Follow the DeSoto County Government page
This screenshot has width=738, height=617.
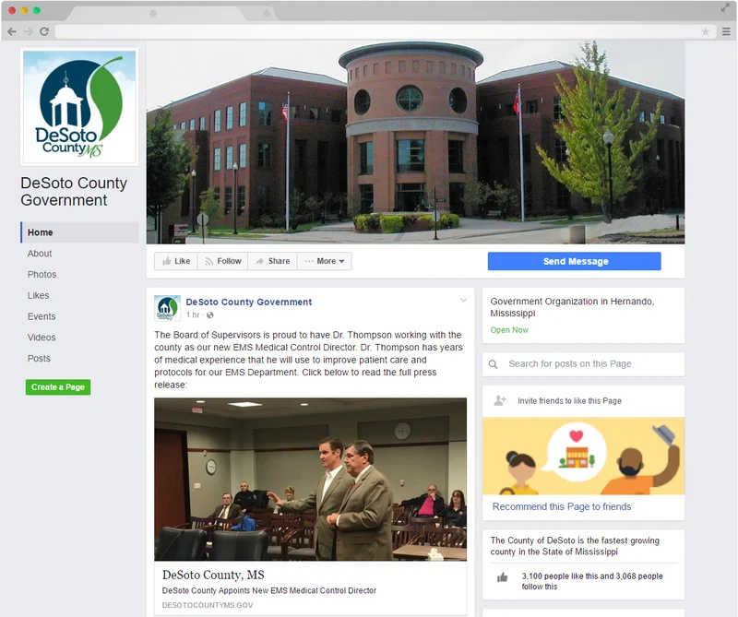point(222,261)
